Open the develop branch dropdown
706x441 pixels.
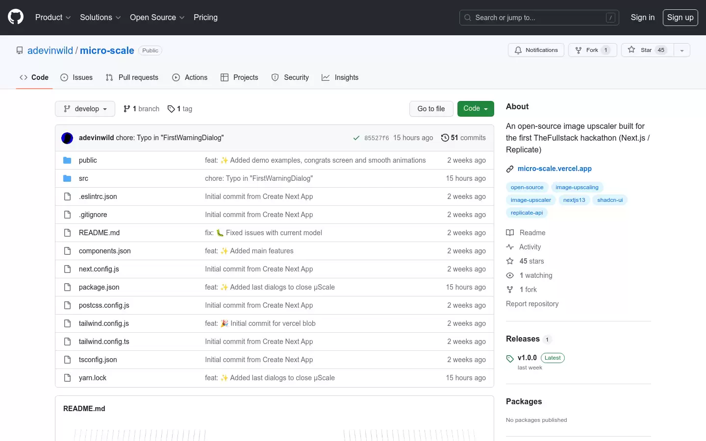click(85, 109)
